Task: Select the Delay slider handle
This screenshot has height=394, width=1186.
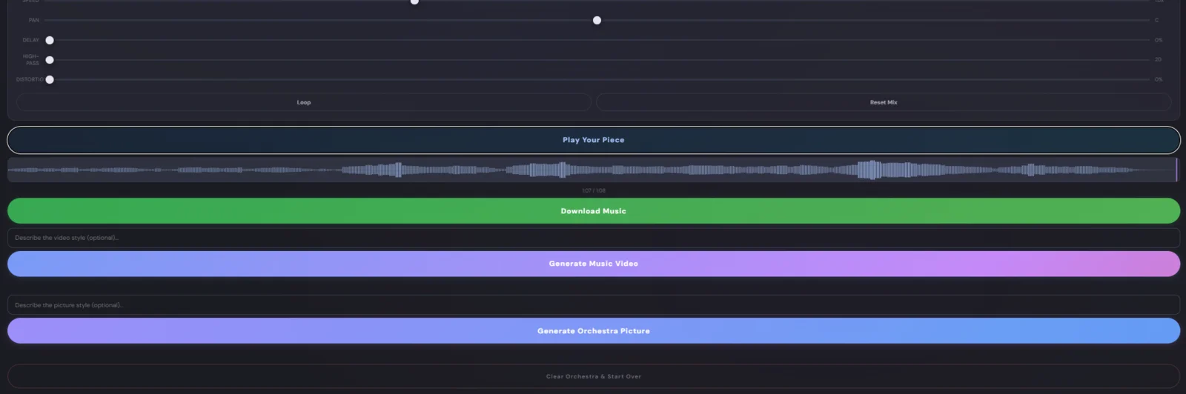Action: 50,40
